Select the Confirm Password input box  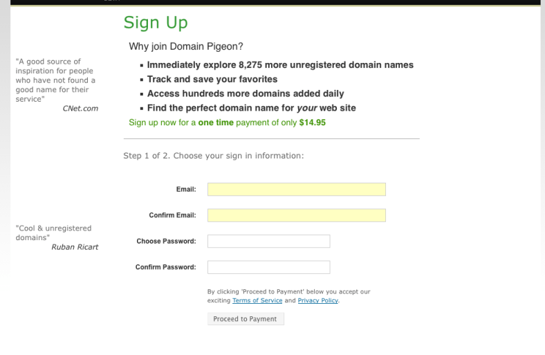tap(268, 267)
